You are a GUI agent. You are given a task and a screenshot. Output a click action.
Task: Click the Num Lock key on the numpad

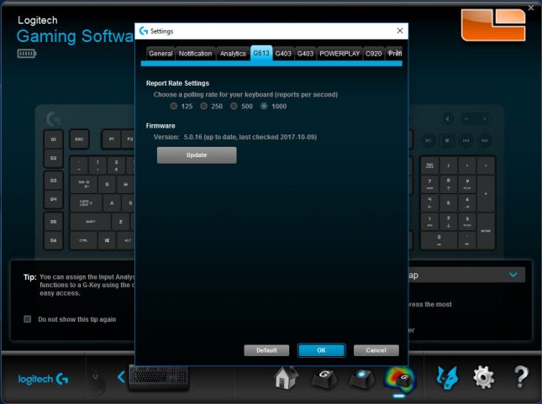pos(429,165)
